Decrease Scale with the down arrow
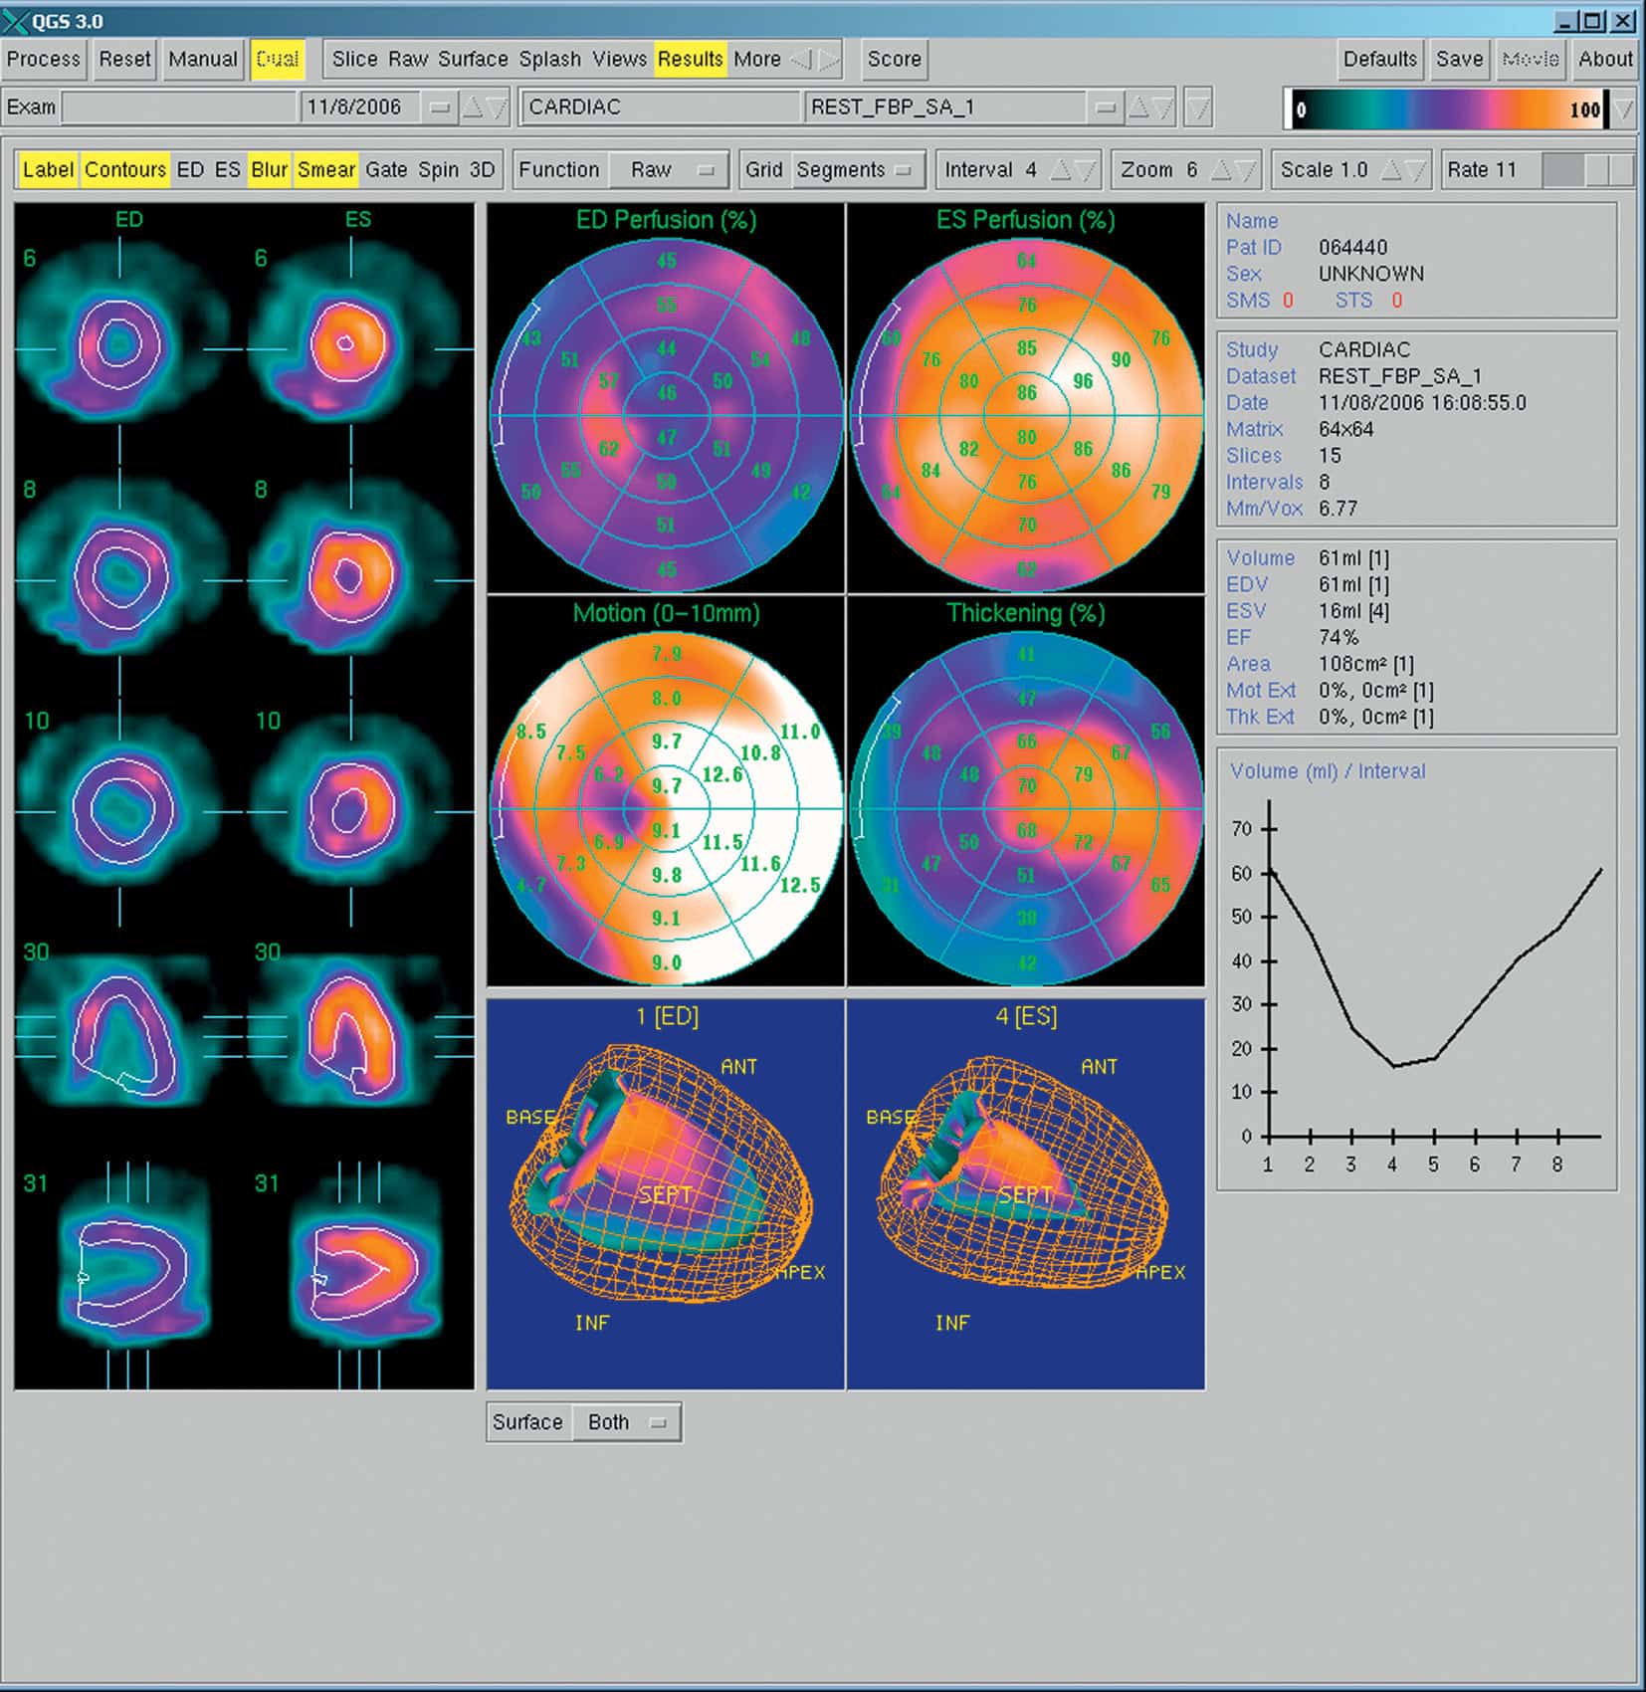 click(x=1416, y=170)
